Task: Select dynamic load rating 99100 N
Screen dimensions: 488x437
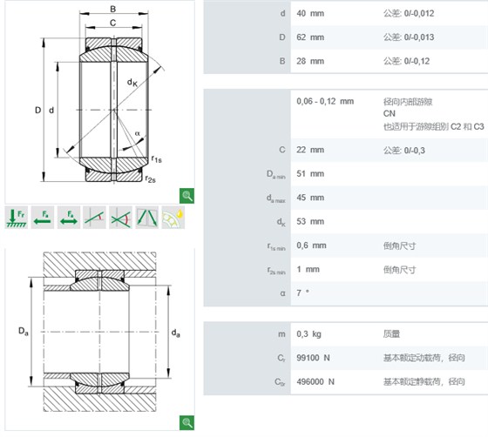Action: tap(313, 358)
